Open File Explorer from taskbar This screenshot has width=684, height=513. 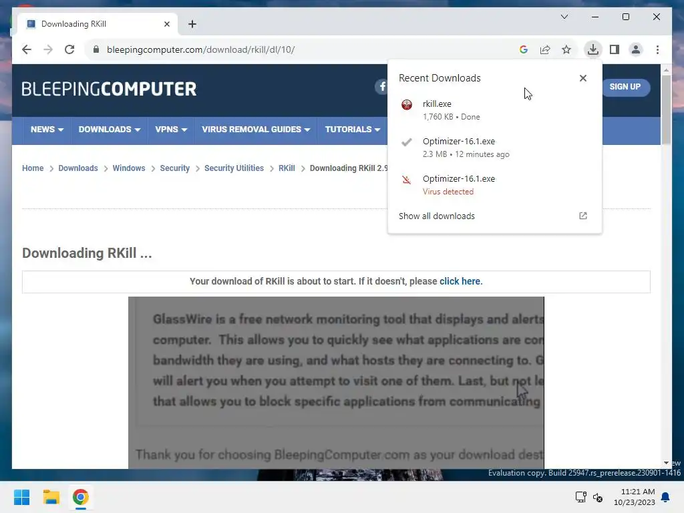[x=51, y=497]
